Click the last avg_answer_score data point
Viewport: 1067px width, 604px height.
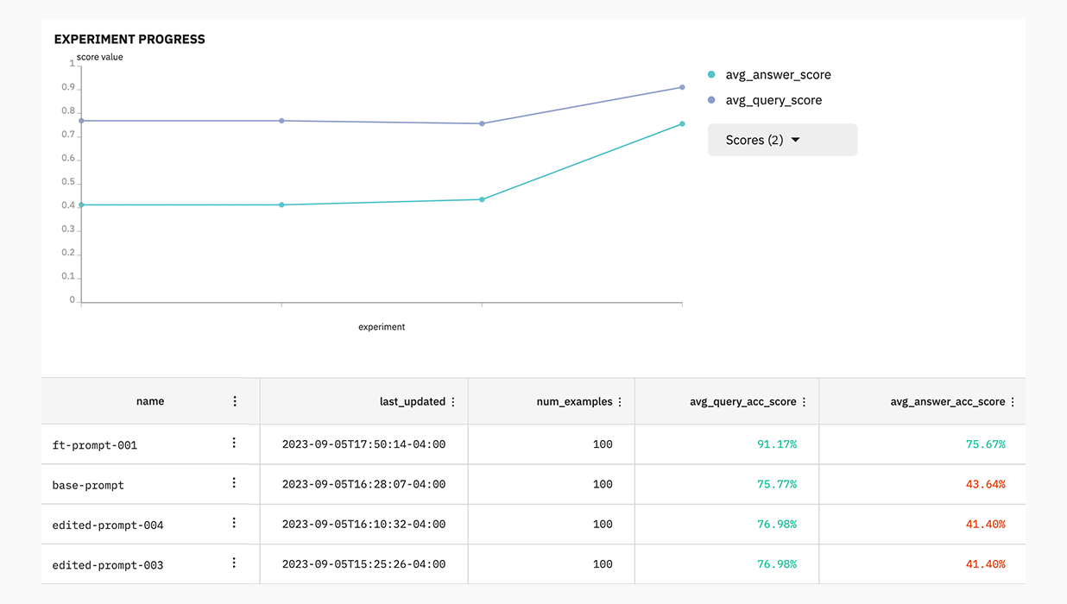tap(682, 124)
